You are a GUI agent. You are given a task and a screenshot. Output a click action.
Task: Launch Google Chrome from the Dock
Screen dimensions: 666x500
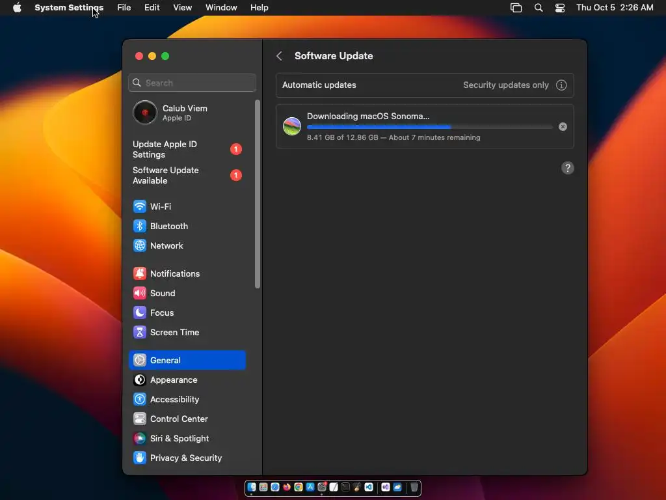click(299, 487)
